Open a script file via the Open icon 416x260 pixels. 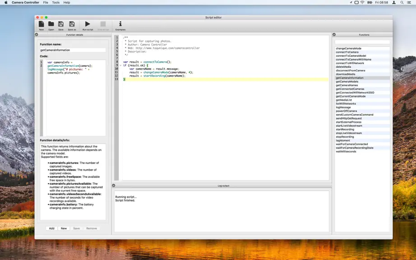(x=51, y=26)
